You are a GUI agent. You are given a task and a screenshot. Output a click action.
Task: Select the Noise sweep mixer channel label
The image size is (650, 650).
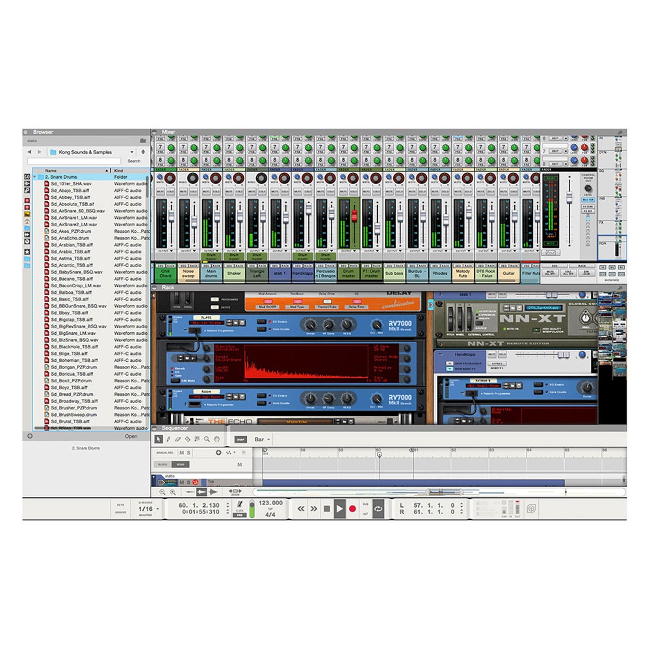click(188, 273)
